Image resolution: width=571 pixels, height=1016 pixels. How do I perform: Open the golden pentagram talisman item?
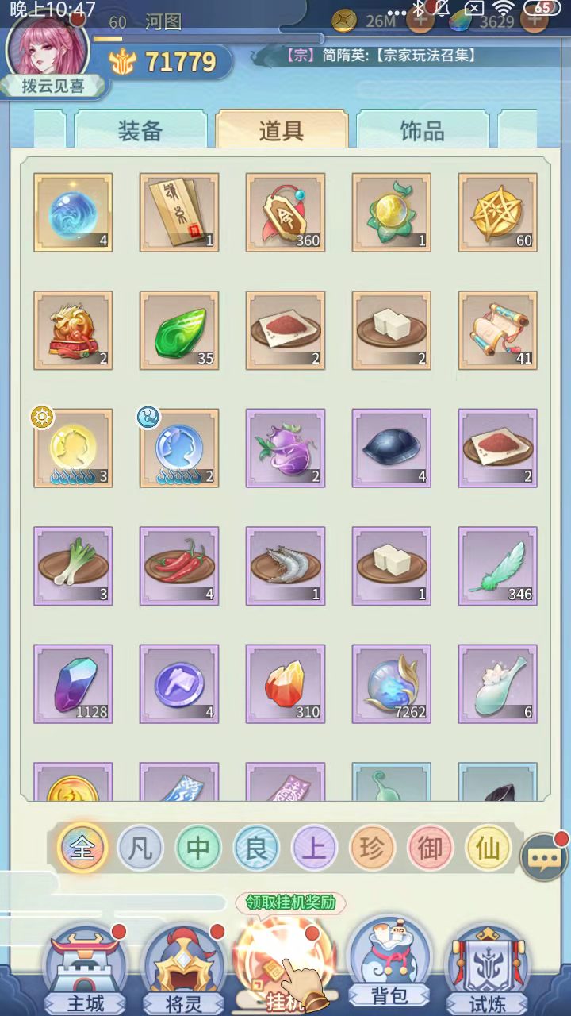(498, 213)
